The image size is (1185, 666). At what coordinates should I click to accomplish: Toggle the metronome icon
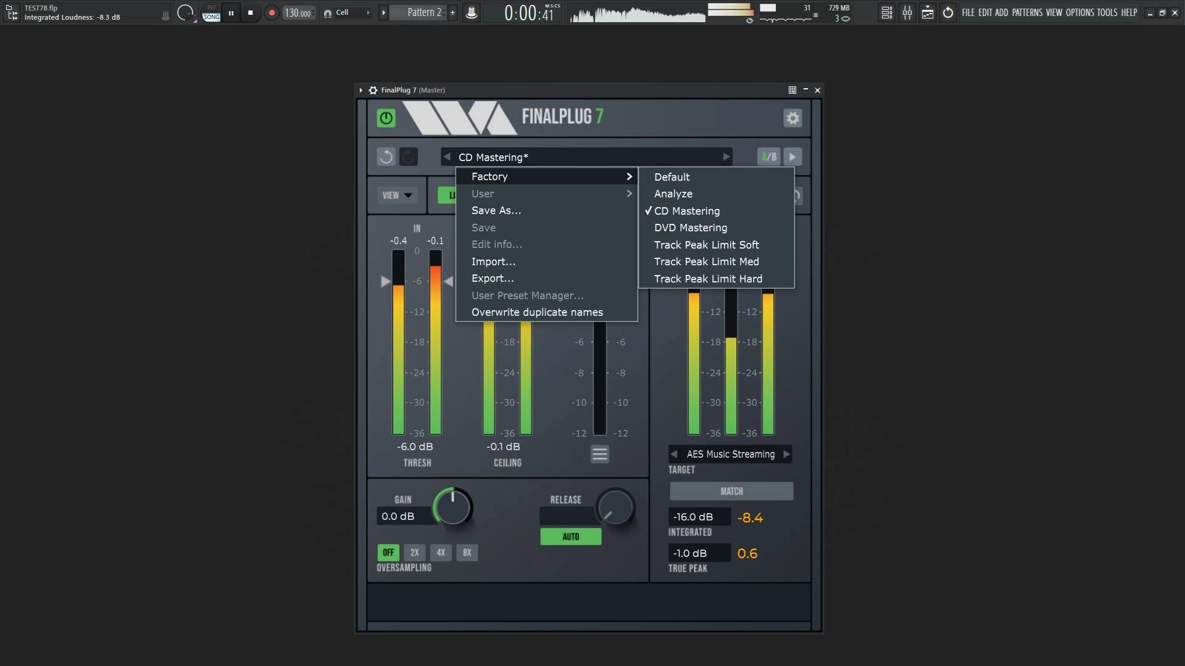tap(472, 13)
